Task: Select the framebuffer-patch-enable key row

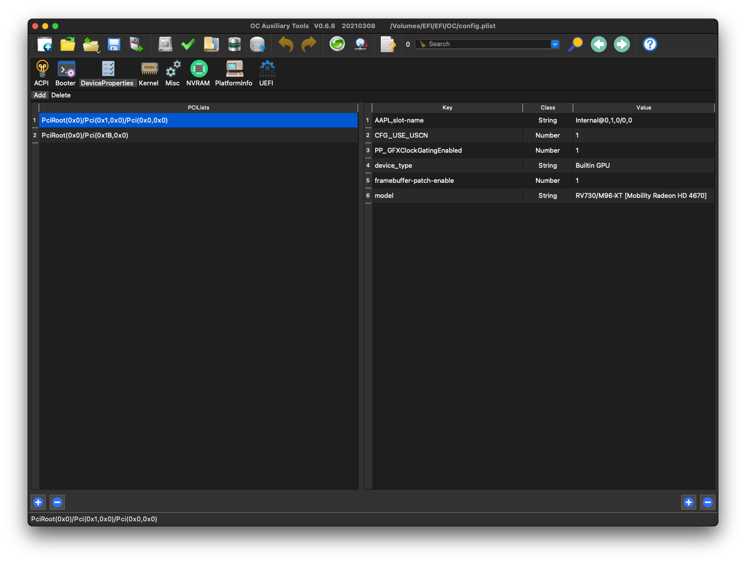Action: pos(414,181)
